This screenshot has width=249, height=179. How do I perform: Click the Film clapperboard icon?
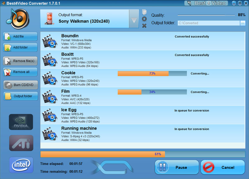click(49, 97)
